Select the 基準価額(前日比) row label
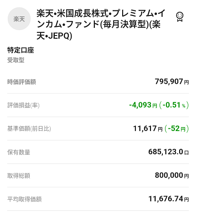Image resolution: width=197 pixels, height=213 pixels. (29, 129)
